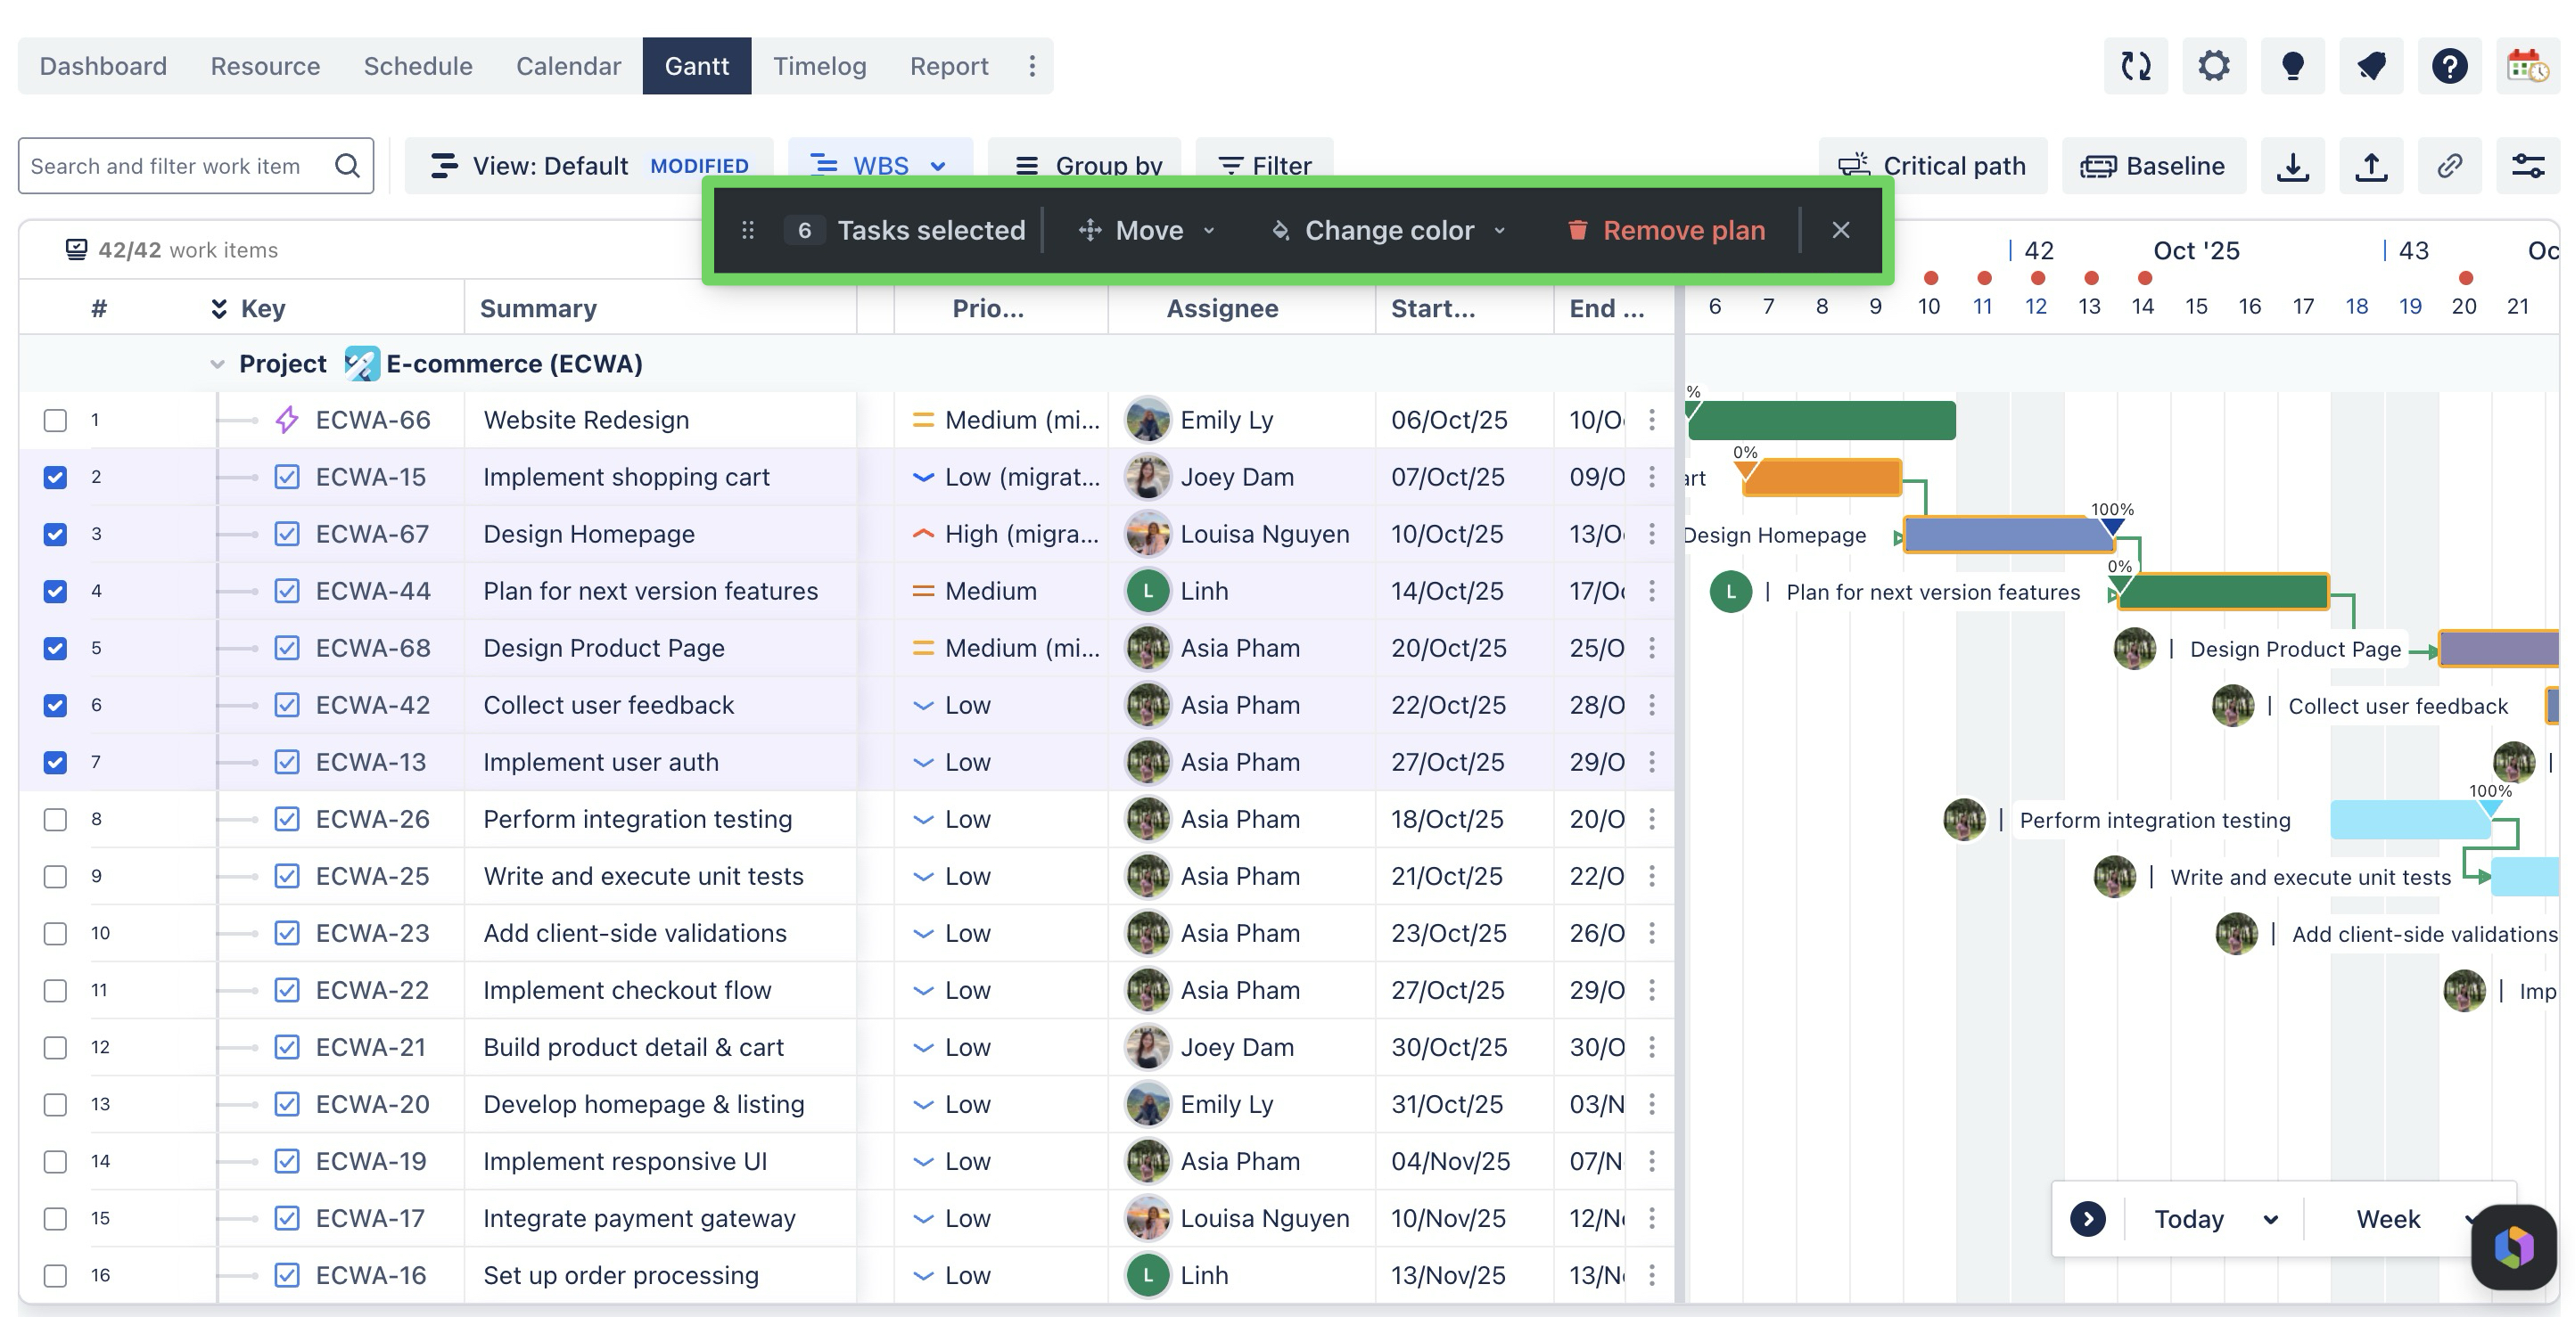Open the settings gear icon
The height and width of the screenshot is (1317, 2575).
pyautogui.click(x=2214, y=66)
